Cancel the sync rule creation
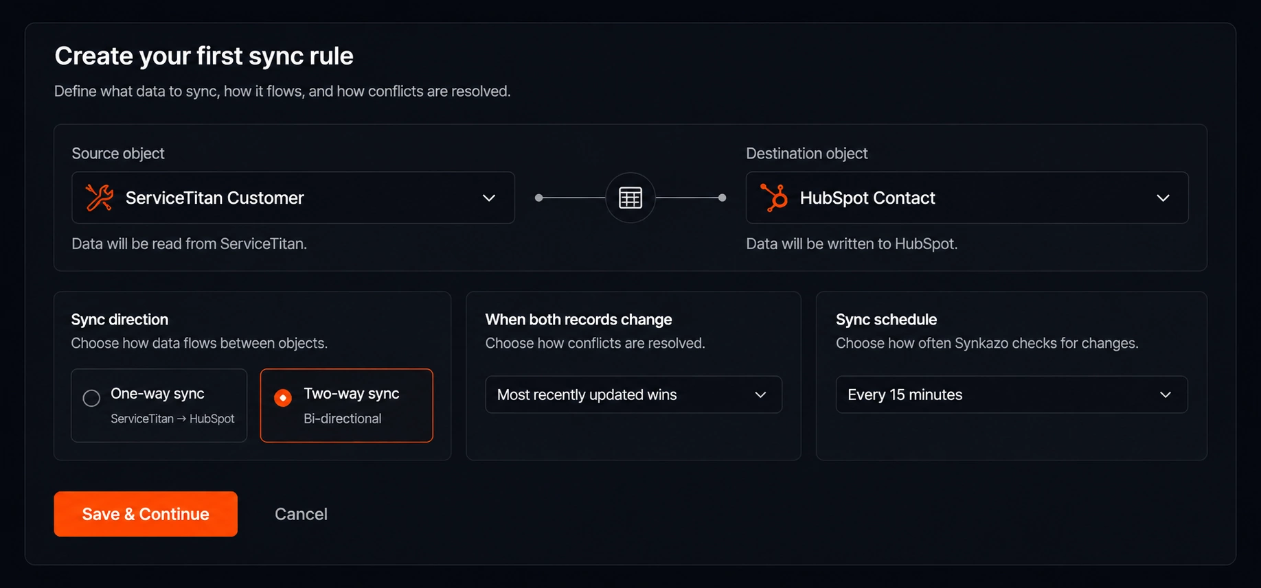 pos(301,514)
